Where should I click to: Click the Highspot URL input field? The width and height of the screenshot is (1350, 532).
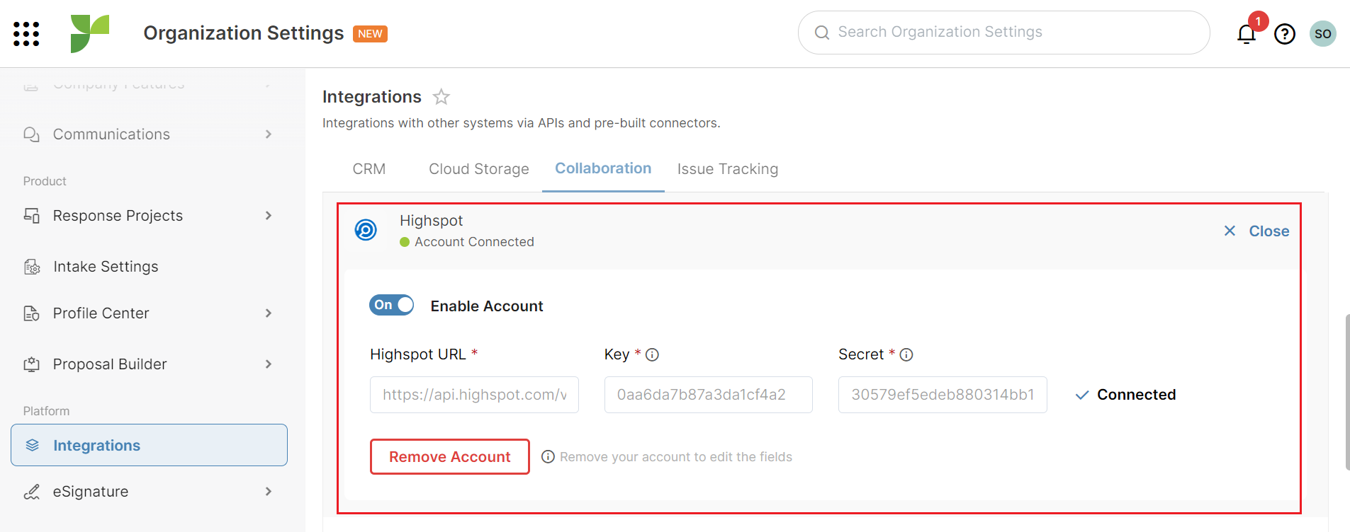pyautogui.click(x=474, y=395)
